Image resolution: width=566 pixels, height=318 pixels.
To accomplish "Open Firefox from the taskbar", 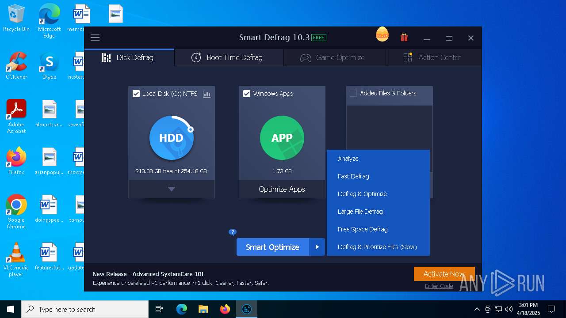I will (x=225, y=309).
